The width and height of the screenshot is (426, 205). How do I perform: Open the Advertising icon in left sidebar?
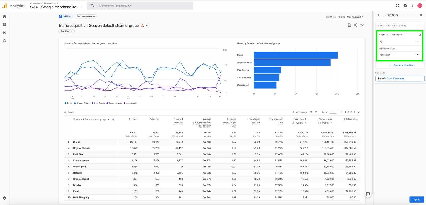(x=5, y=40)
